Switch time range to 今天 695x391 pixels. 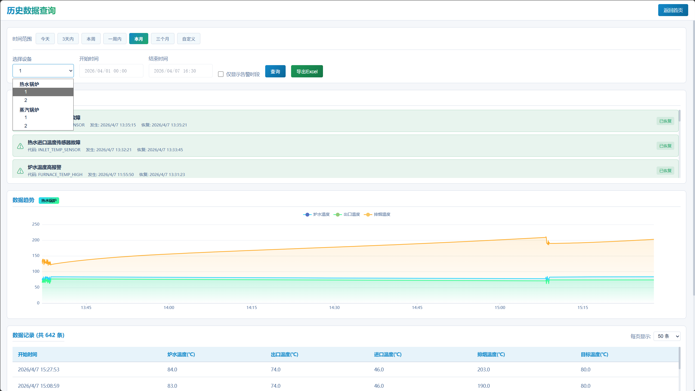[x=45, y=39]
